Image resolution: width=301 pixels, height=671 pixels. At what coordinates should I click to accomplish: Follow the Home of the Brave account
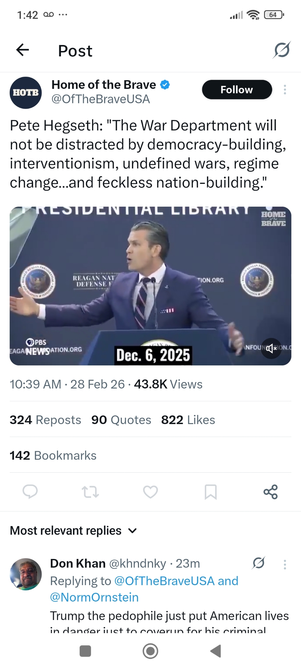tap(237, 90)
